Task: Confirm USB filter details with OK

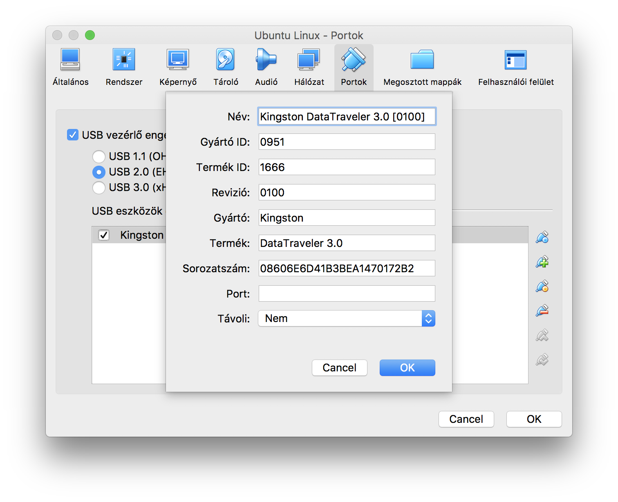Action: (x=407, y=368)
